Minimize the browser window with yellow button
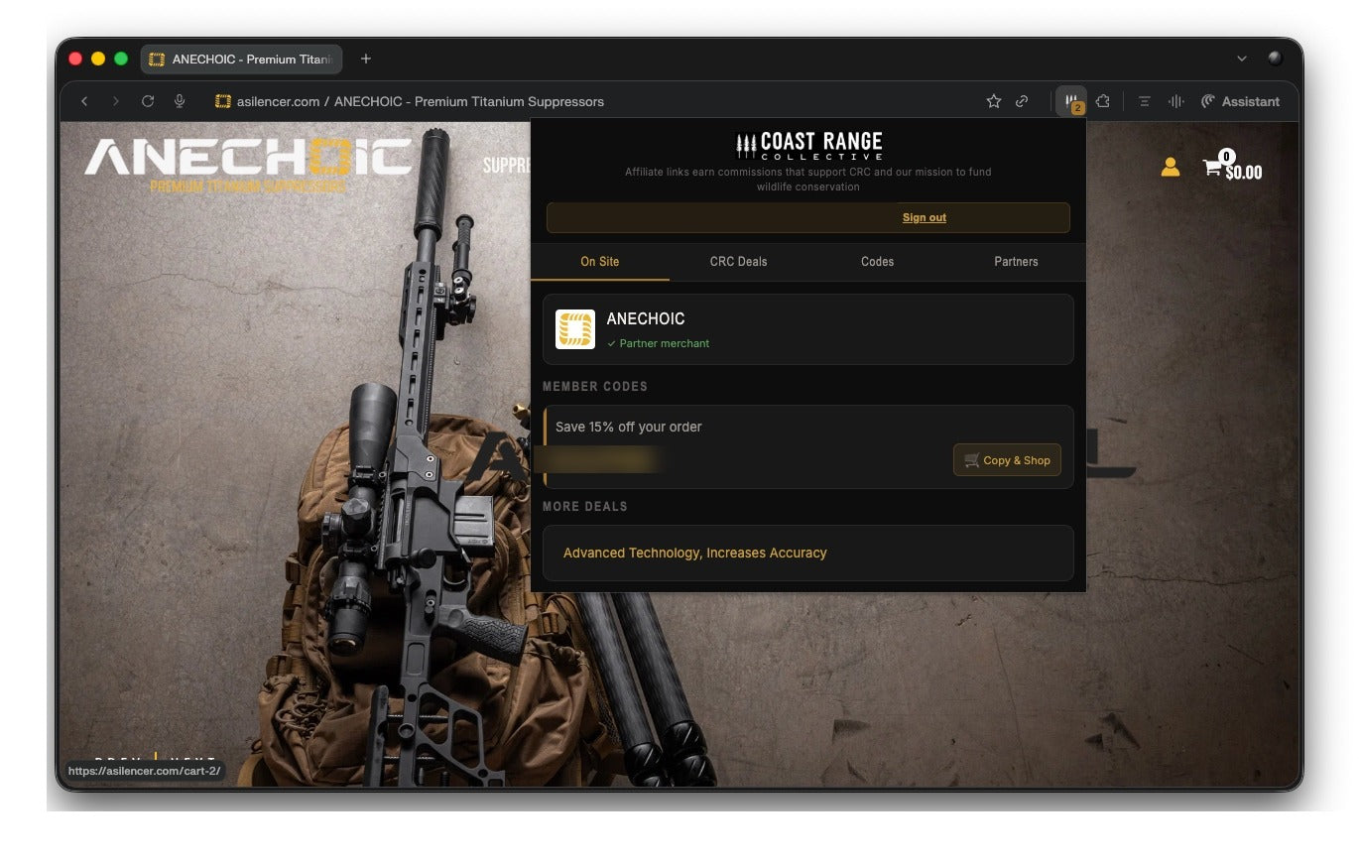The height and width of the screenshot is (865, 1359). click(98, 59)
